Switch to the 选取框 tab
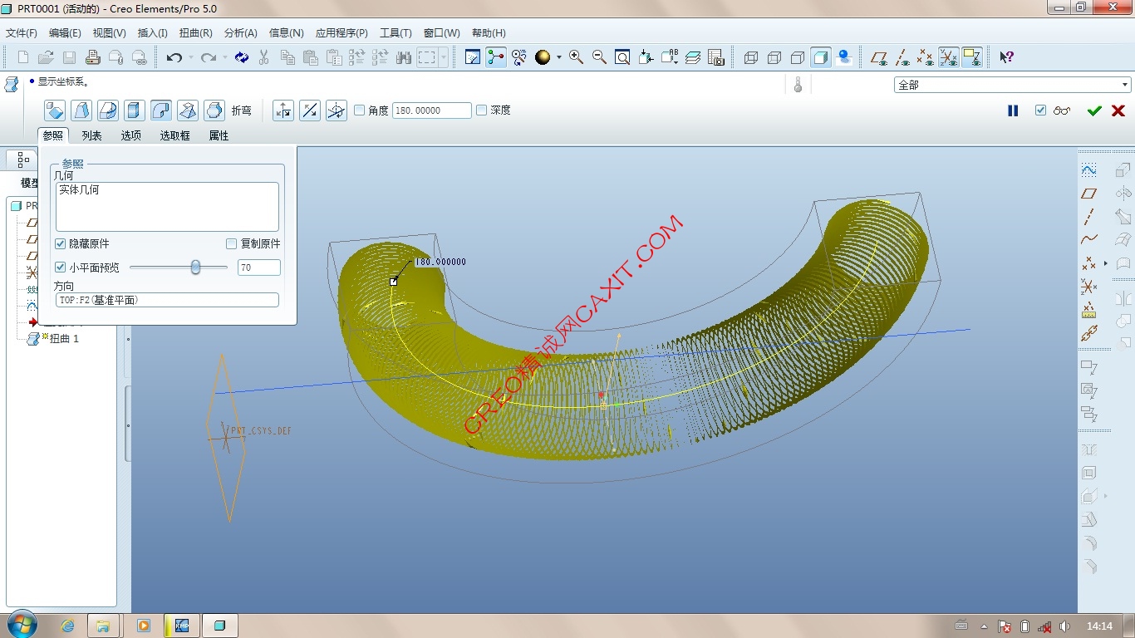Image resolution: width=1135 pixels, height=638 pixels. pyautogui.click(x=175, y=135)
